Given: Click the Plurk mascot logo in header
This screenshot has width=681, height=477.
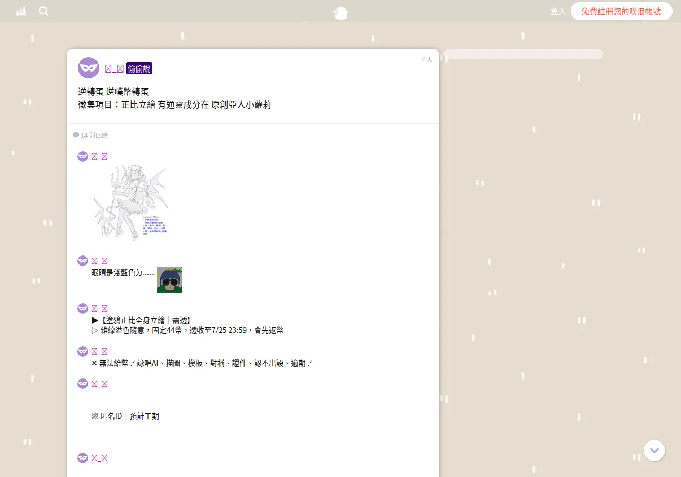Looking at the screenshot, I should click(340, 13).
